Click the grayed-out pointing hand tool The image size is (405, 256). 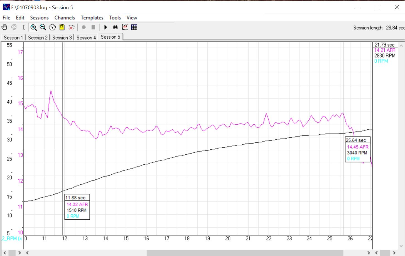(x=14, y=27)
